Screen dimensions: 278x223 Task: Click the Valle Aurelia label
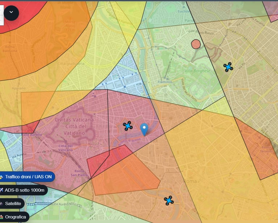32,135
